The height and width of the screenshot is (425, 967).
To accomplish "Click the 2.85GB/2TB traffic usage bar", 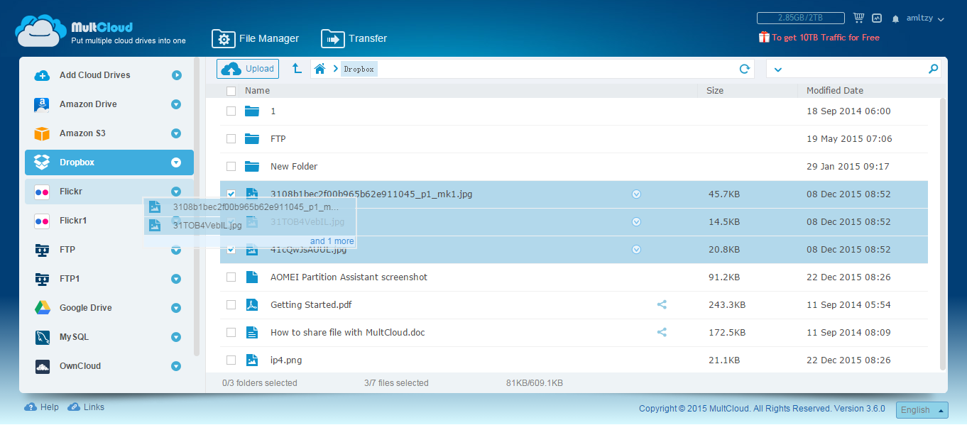I will (800, 18).
